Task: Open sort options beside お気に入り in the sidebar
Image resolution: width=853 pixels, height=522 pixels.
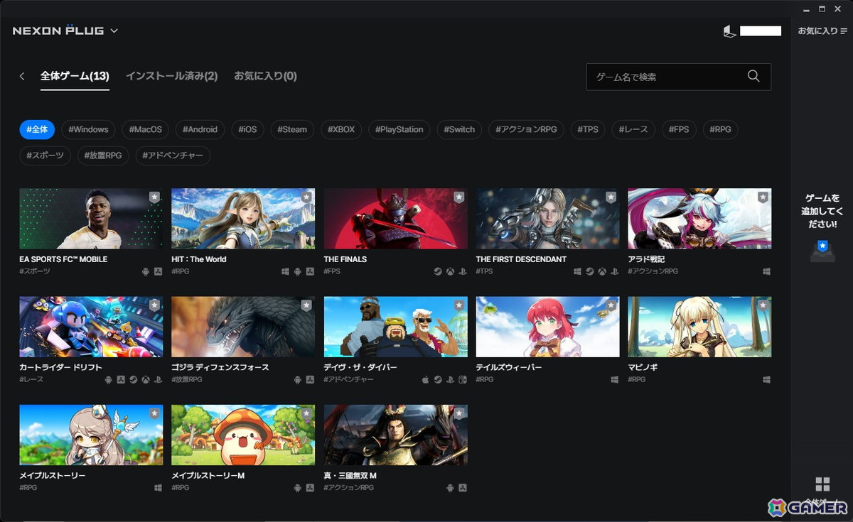Action: coord(844,31)
